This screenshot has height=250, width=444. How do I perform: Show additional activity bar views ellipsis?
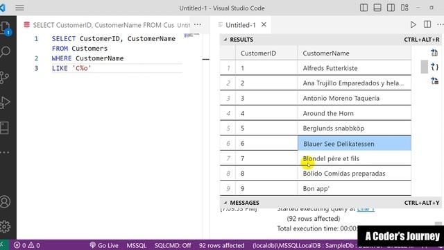[x=5, y=153]
